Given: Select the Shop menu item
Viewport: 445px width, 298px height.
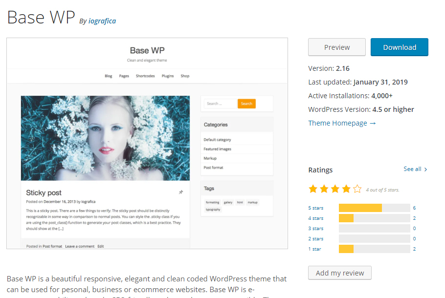Looking at the screenshot, I should coord(185,76).
